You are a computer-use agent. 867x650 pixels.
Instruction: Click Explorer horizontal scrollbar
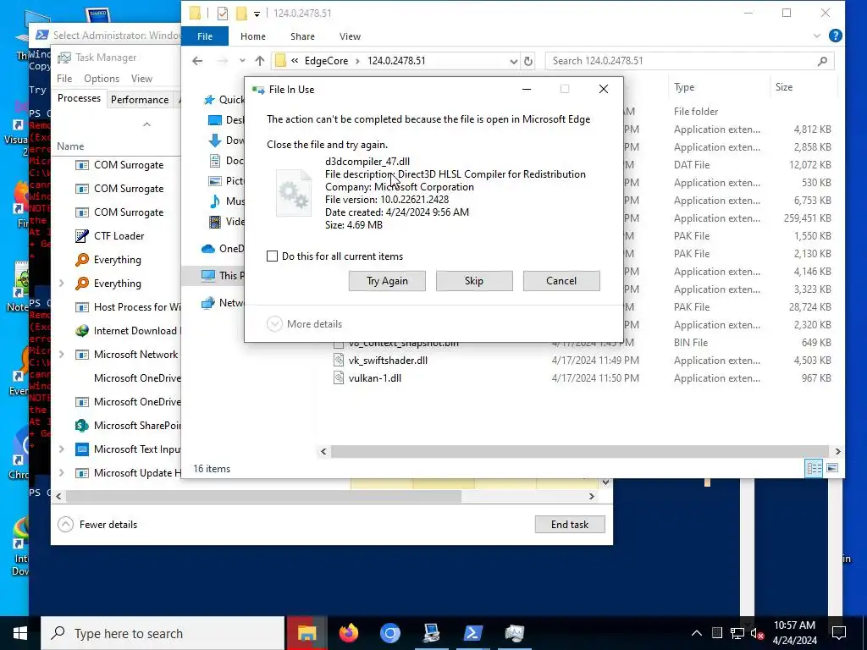tap(579, 452)
